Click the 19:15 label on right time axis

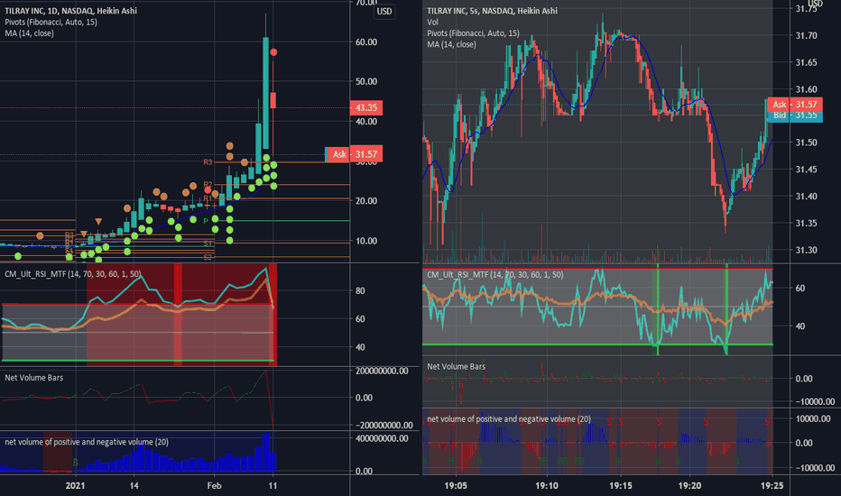pos(621,486)
